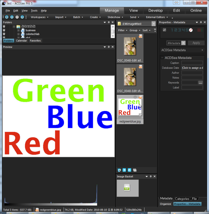Switch to Develop mode tab

(x=156, y=10)
